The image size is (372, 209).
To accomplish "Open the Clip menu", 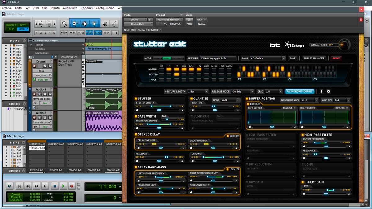I will (45, 8).
